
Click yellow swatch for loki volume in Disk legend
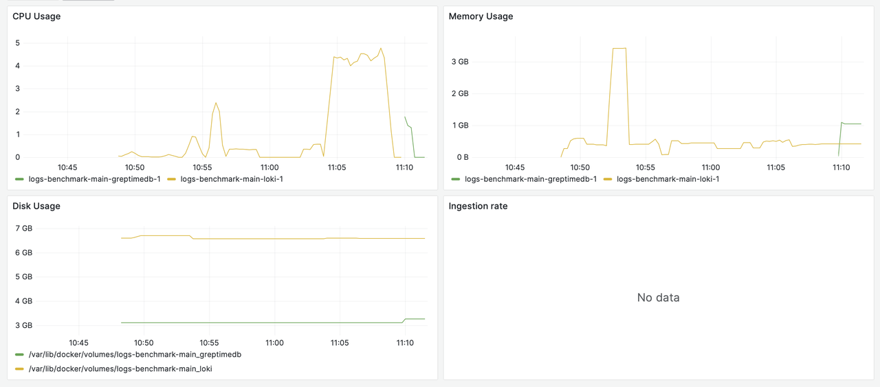19,368
